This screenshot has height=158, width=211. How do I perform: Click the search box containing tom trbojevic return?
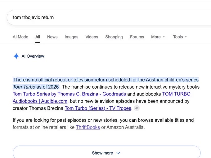pos(109,17)
